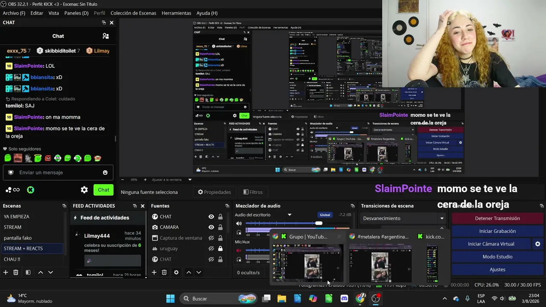Viewport: 546px width, 307px height.
Task: Open chat settings gear
Action: (x=84, y=190)
